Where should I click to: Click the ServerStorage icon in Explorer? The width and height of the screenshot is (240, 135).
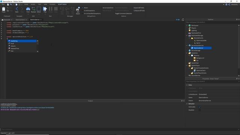coord(190,51)
